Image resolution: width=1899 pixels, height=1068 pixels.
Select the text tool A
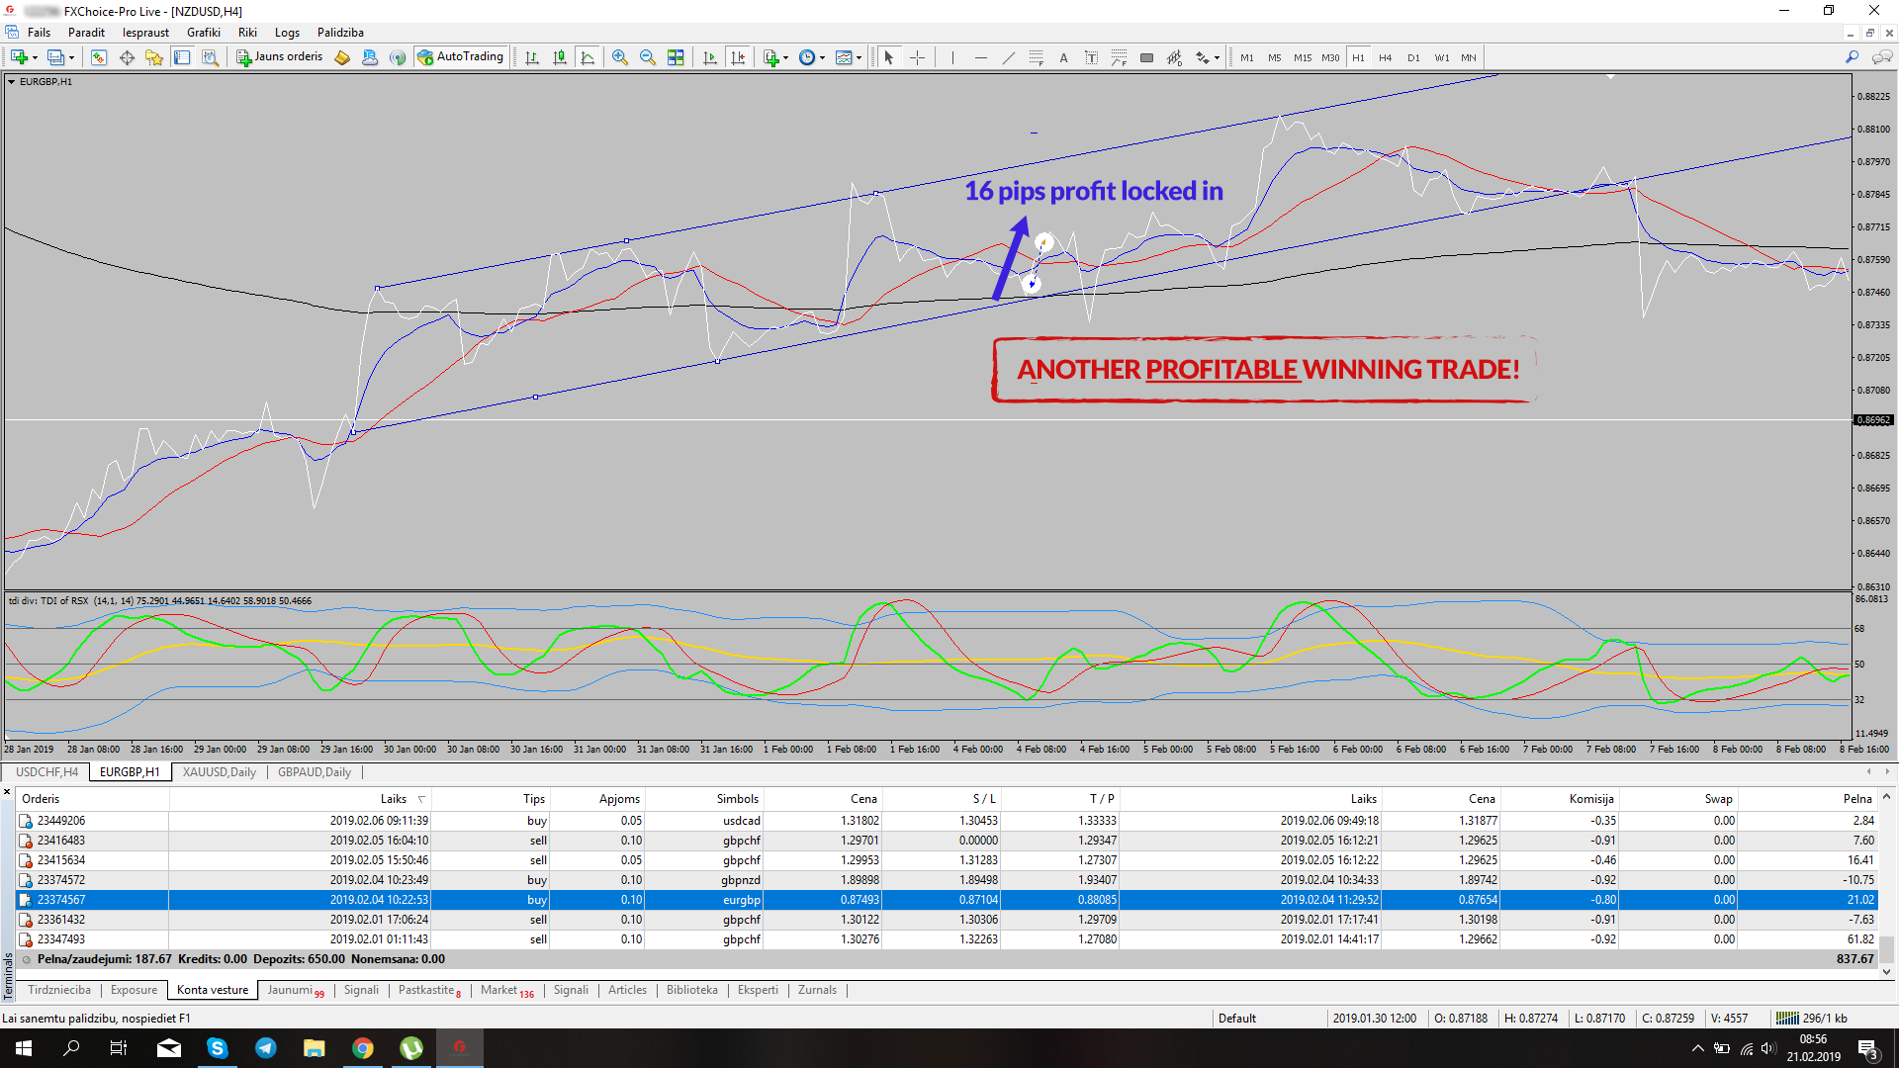click(1063, 57)
